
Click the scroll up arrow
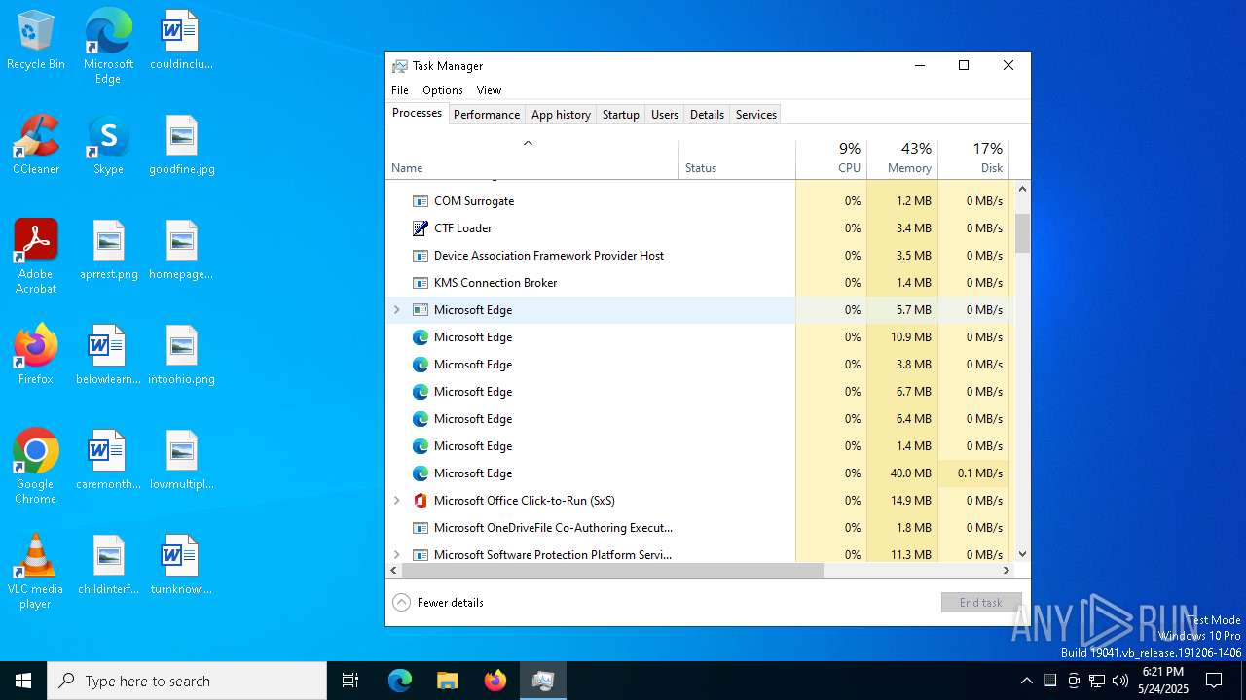(x=1022, y=189)
